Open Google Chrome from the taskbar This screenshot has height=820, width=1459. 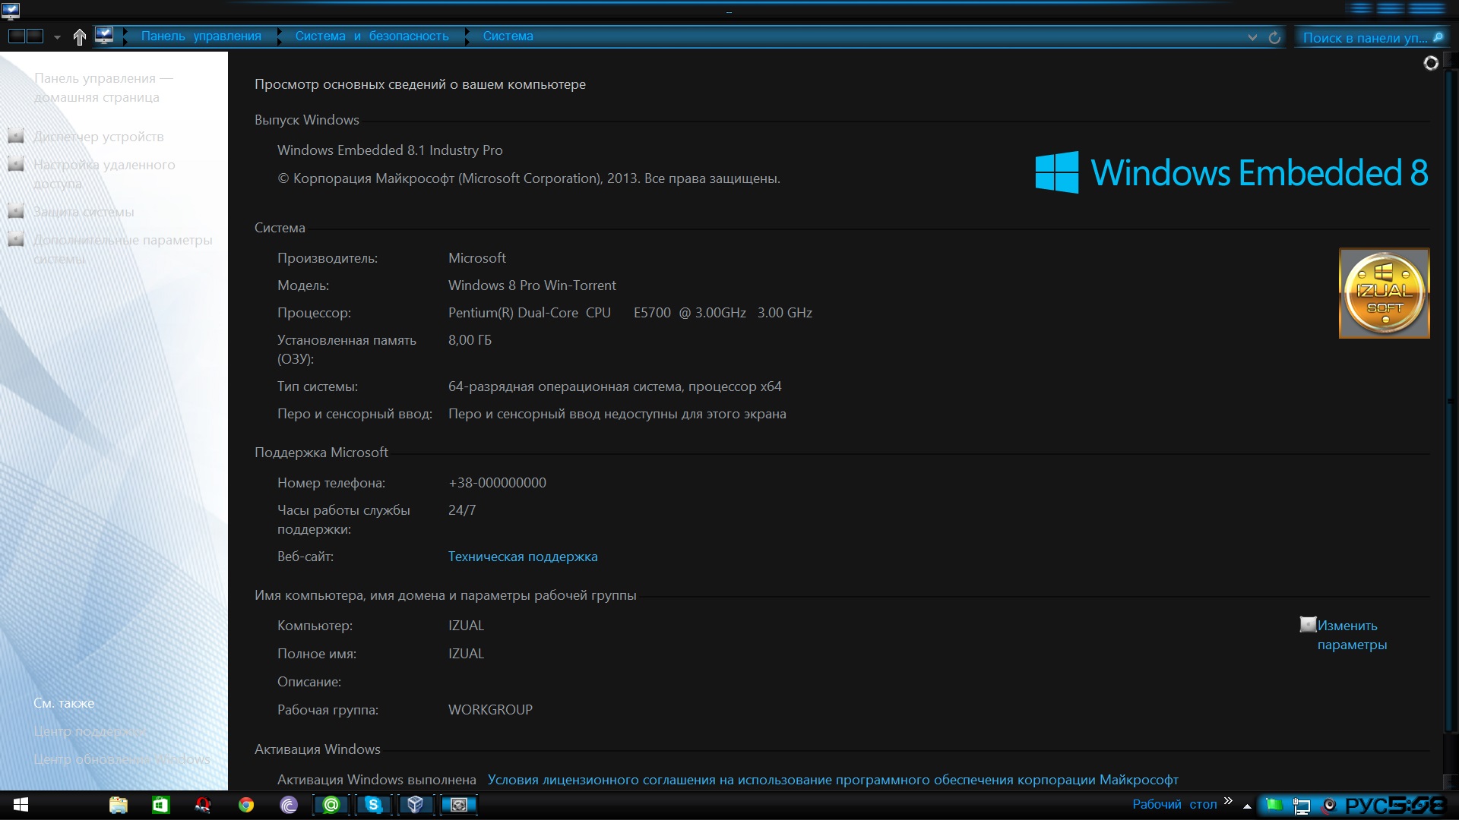(x=245, y=805)
